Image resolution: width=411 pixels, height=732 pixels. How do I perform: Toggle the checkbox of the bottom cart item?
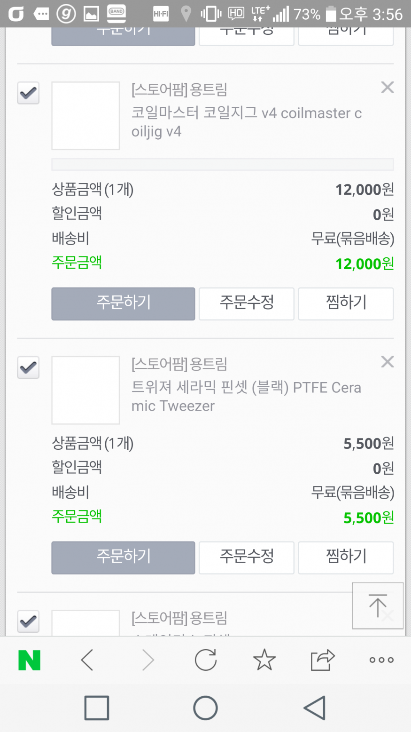click(28, 621)
